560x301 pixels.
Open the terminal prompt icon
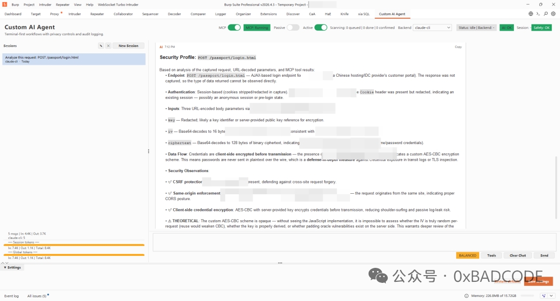coord(538,14)
